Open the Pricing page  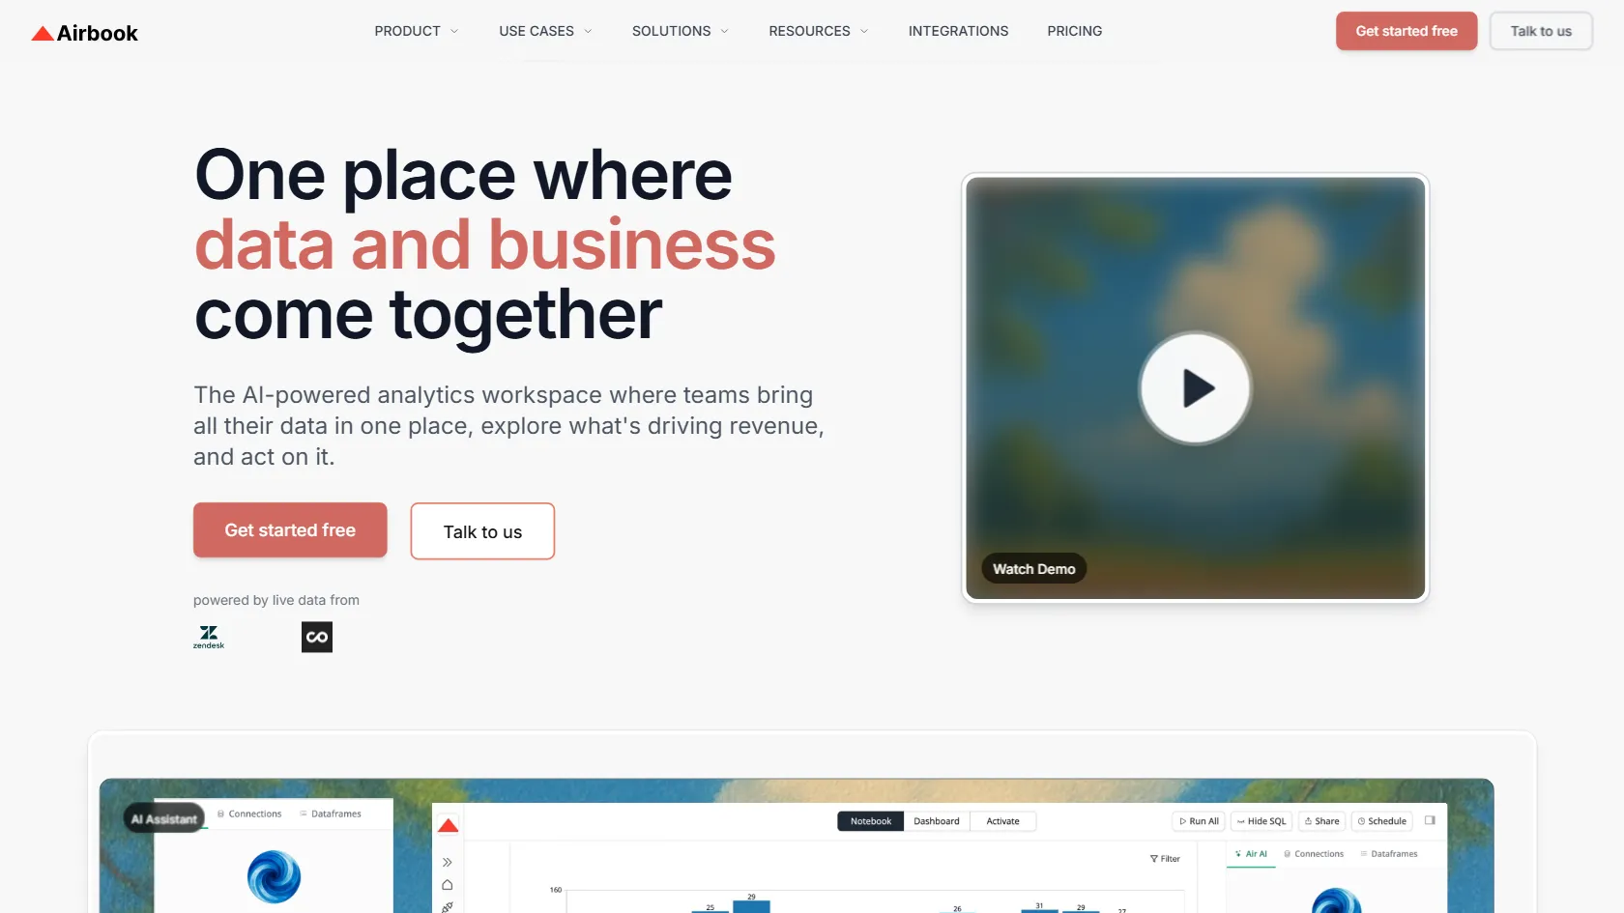(1074, 31)
